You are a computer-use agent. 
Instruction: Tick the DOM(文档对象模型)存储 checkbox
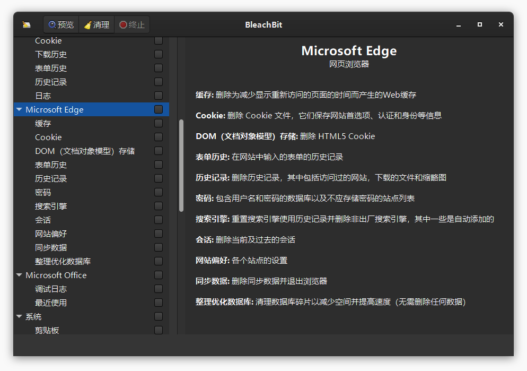(159, 151)
